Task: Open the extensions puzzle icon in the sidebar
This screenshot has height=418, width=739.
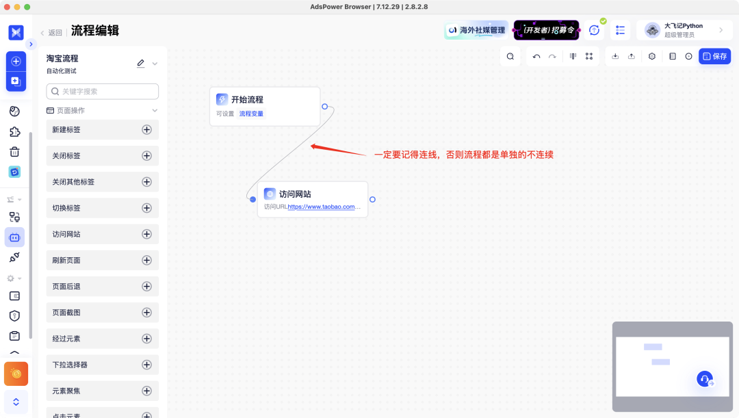Action: click(x=15, y=131)
